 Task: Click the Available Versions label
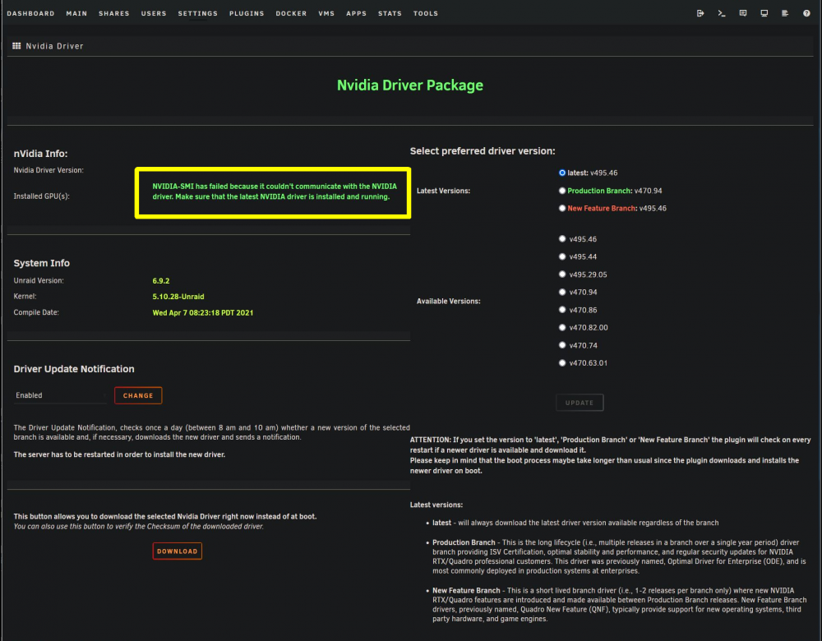tap(448, 302)
